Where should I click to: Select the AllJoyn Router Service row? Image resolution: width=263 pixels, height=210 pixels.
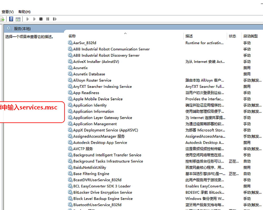coord(92,80)
